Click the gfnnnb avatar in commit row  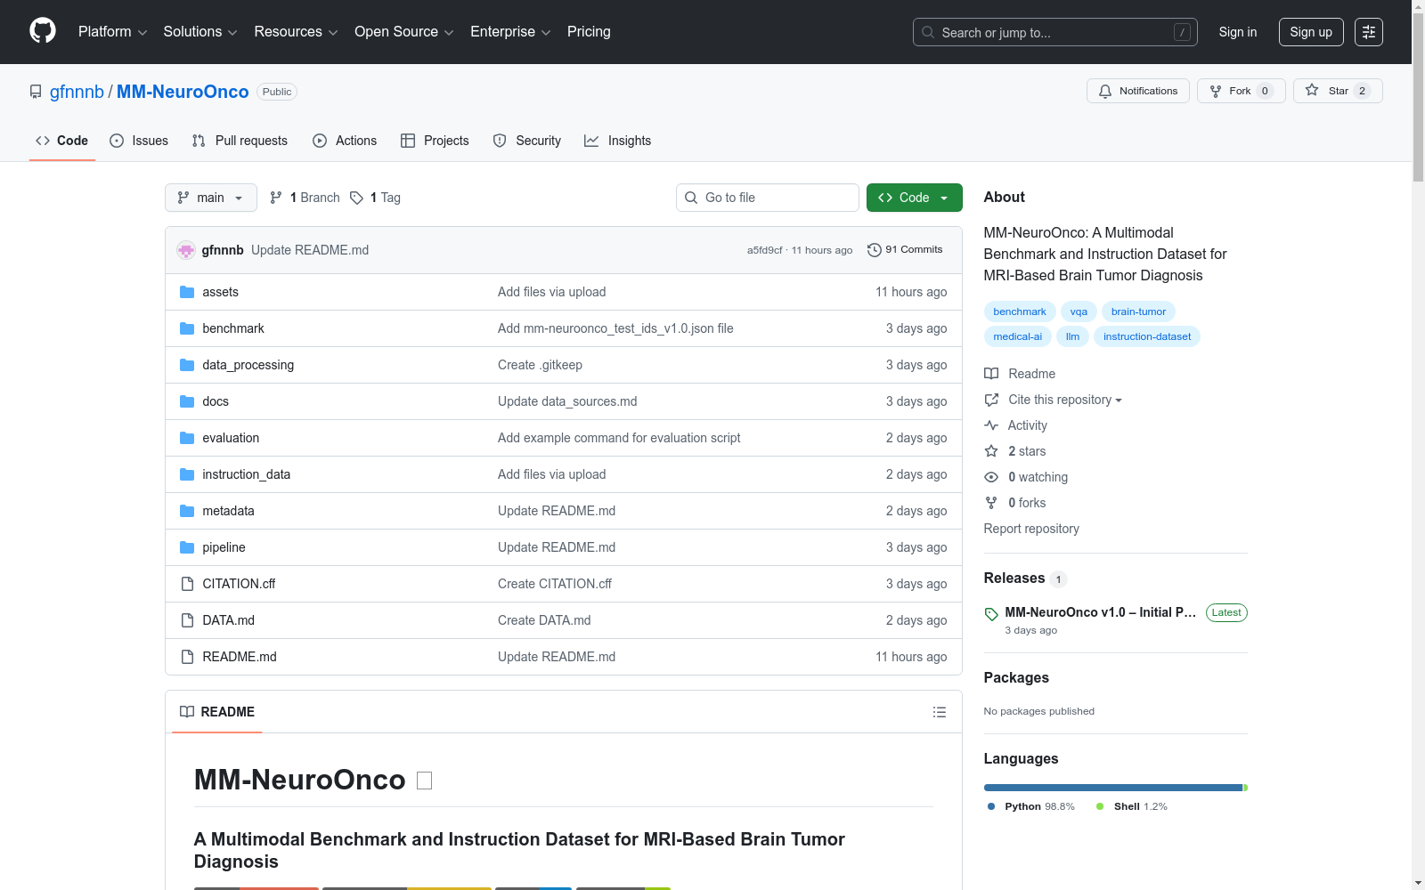pos(186,250)
